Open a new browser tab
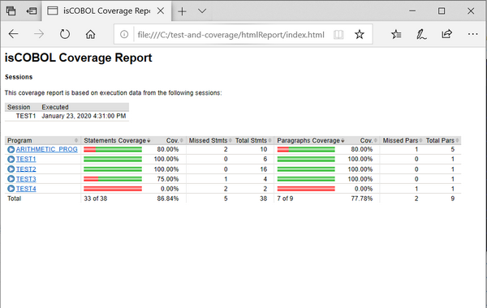 tap(182, 11)
